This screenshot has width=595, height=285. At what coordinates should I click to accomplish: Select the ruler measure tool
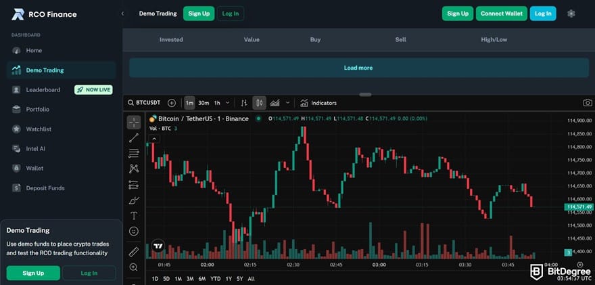(134, 252)
